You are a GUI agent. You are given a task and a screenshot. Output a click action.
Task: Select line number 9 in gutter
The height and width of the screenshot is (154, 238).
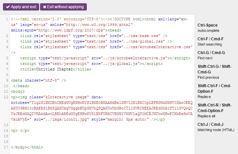(x=7, y=80)
